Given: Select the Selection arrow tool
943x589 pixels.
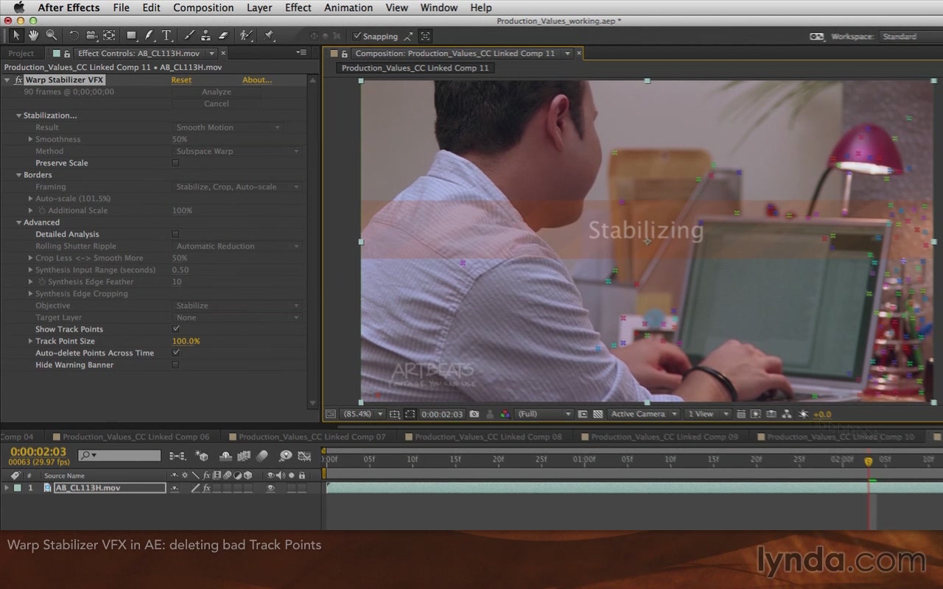Looking at the screenshot, I should [17, 35].
